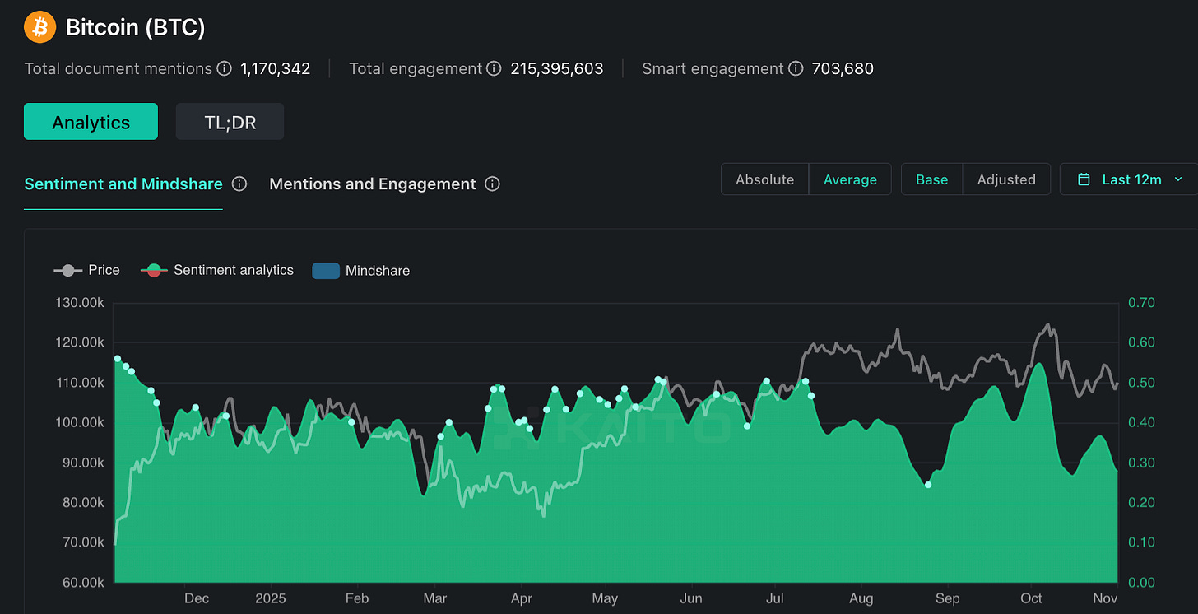Toggle Mindshare series in chart legend
The width and height of the screenshot is (1198, 614).
click(361, 270)
